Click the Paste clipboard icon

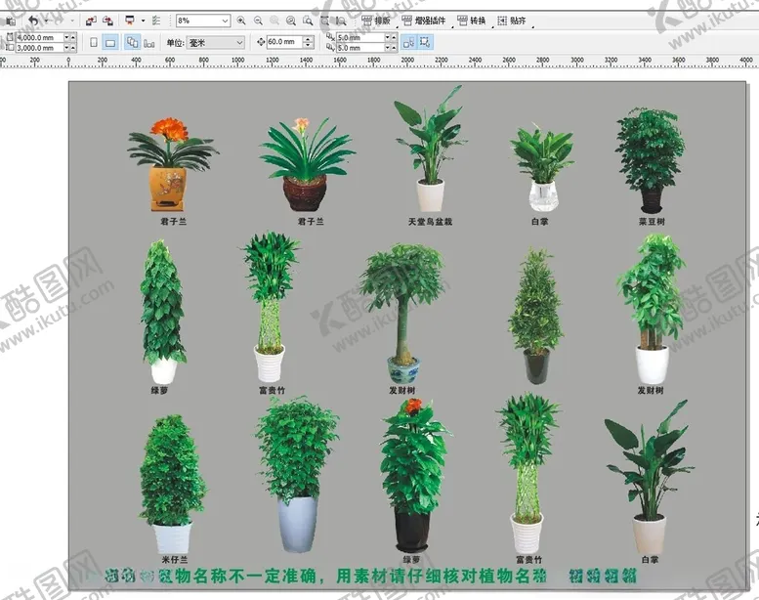10,21
